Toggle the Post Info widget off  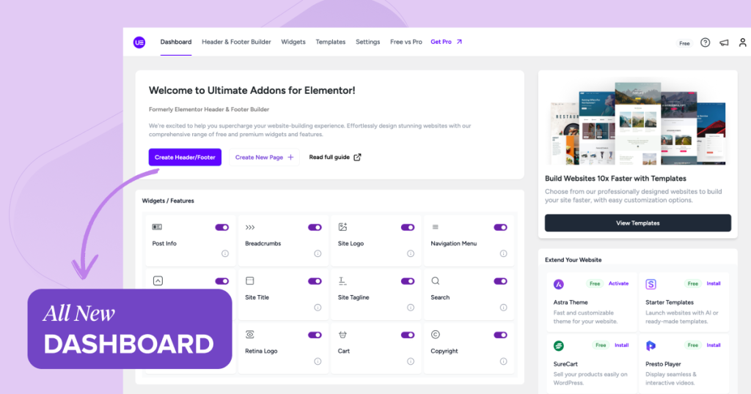coord(221,227)
